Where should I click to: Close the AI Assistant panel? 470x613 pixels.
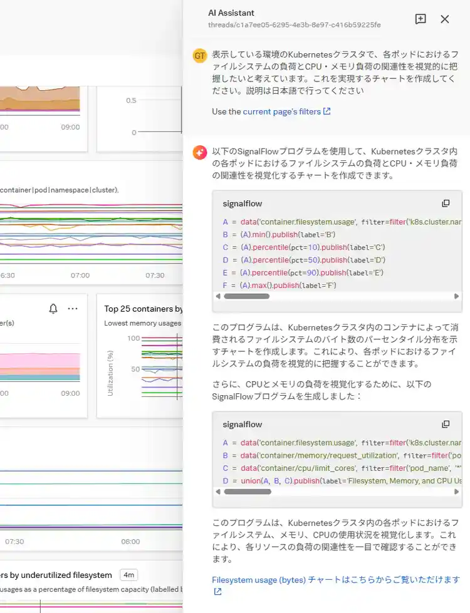444,19
